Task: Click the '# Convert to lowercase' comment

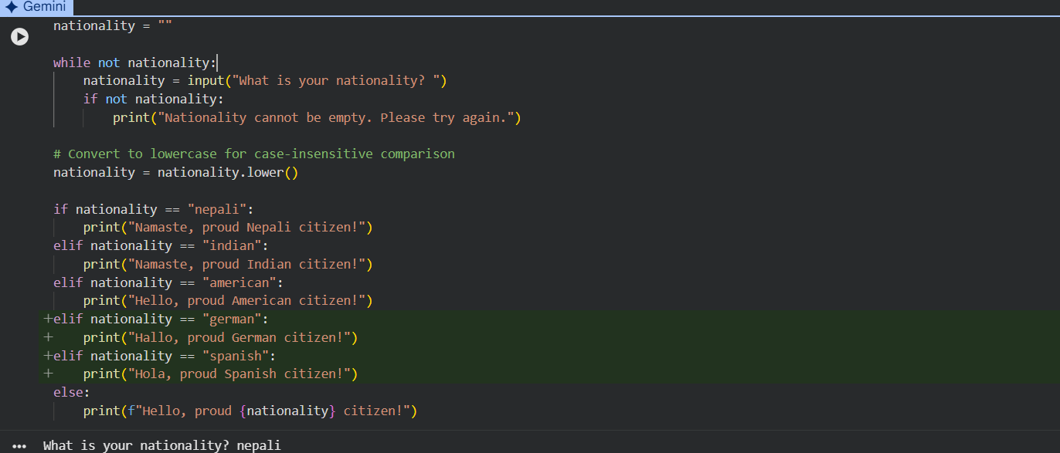Action: click(x=254, y=154)
